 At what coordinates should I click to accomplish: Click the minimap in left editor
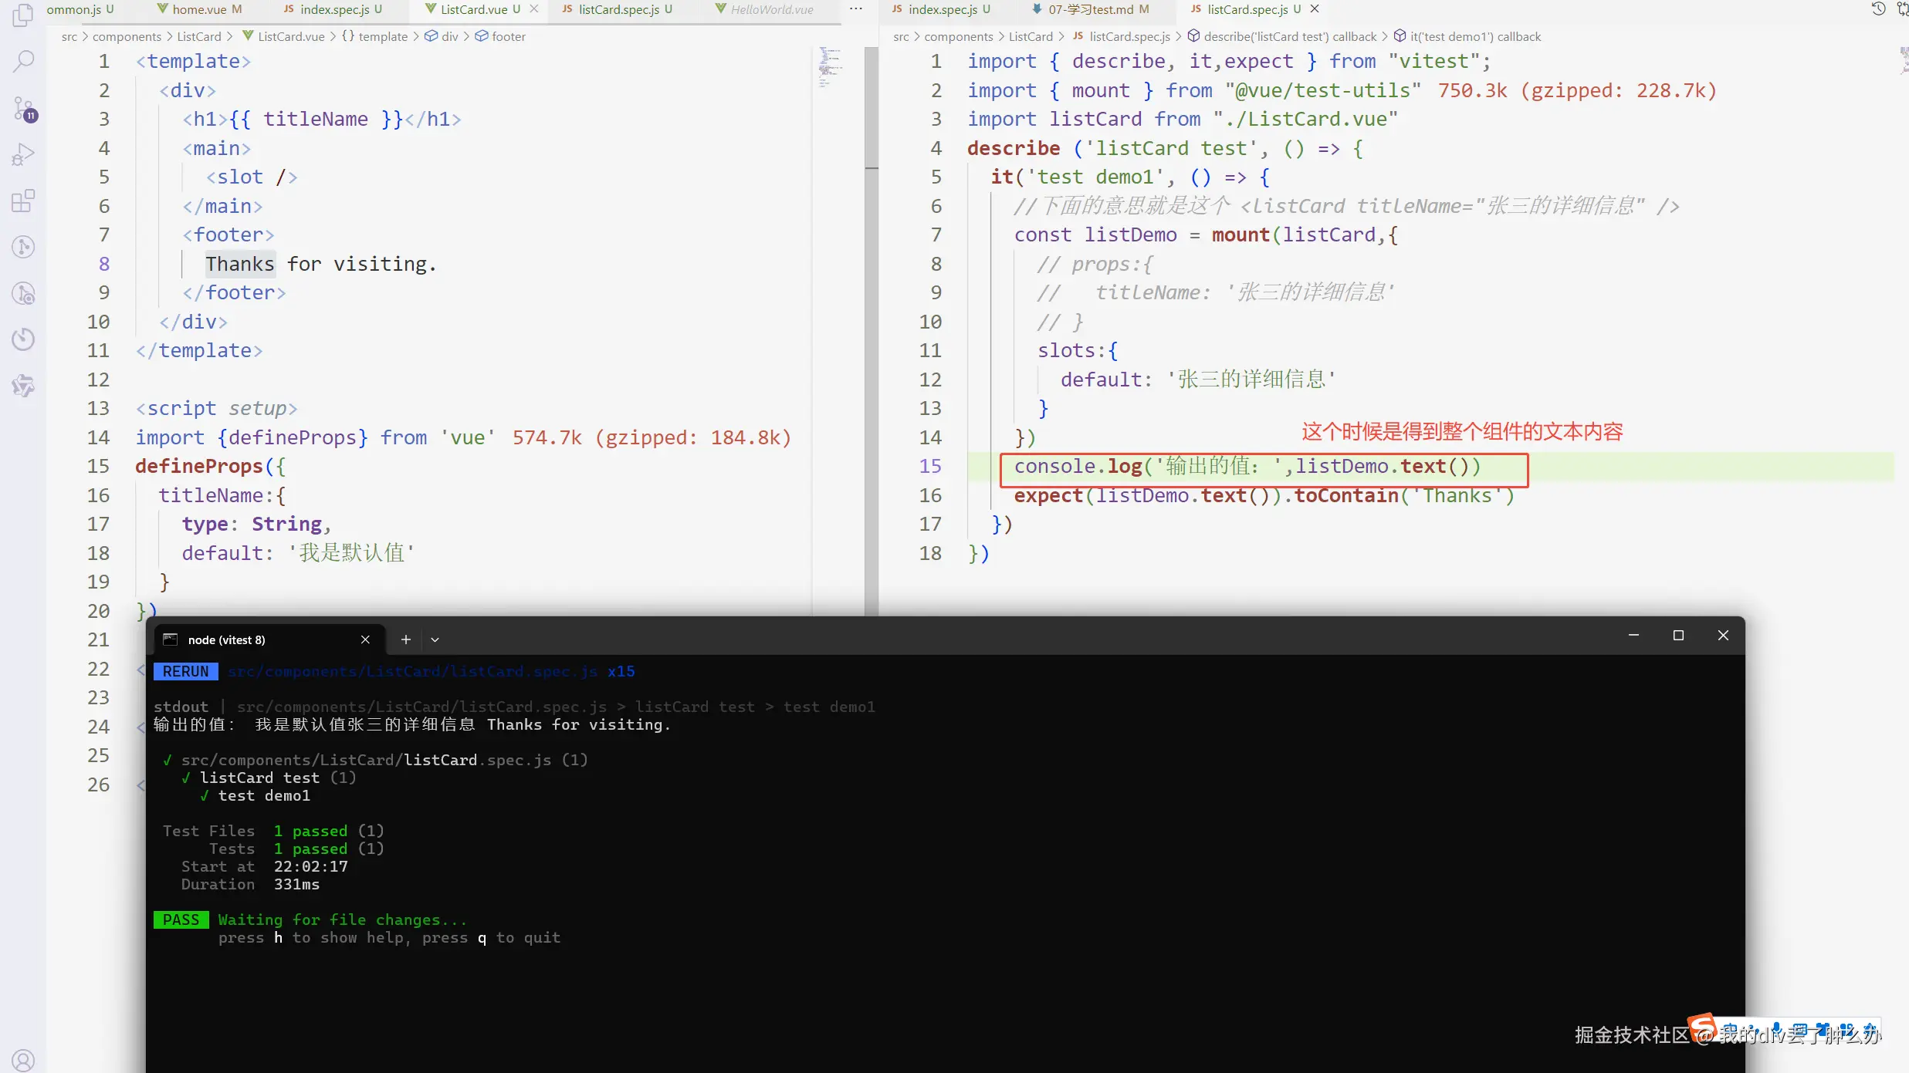830,68
